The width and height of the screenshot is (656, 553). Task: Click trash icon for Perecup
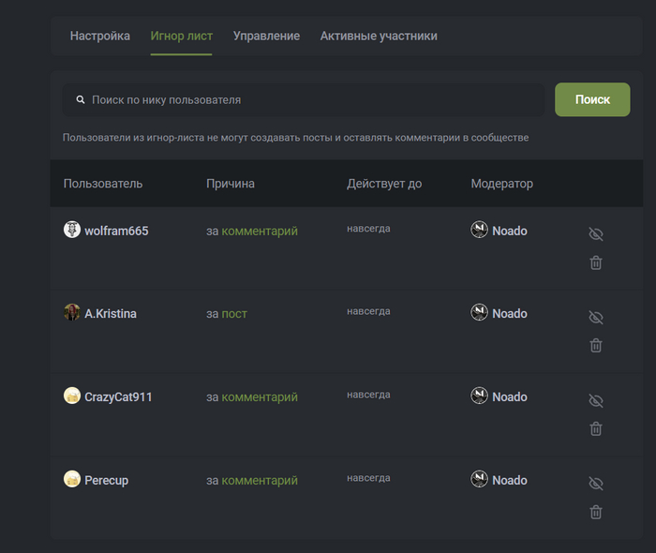point(596,512)
